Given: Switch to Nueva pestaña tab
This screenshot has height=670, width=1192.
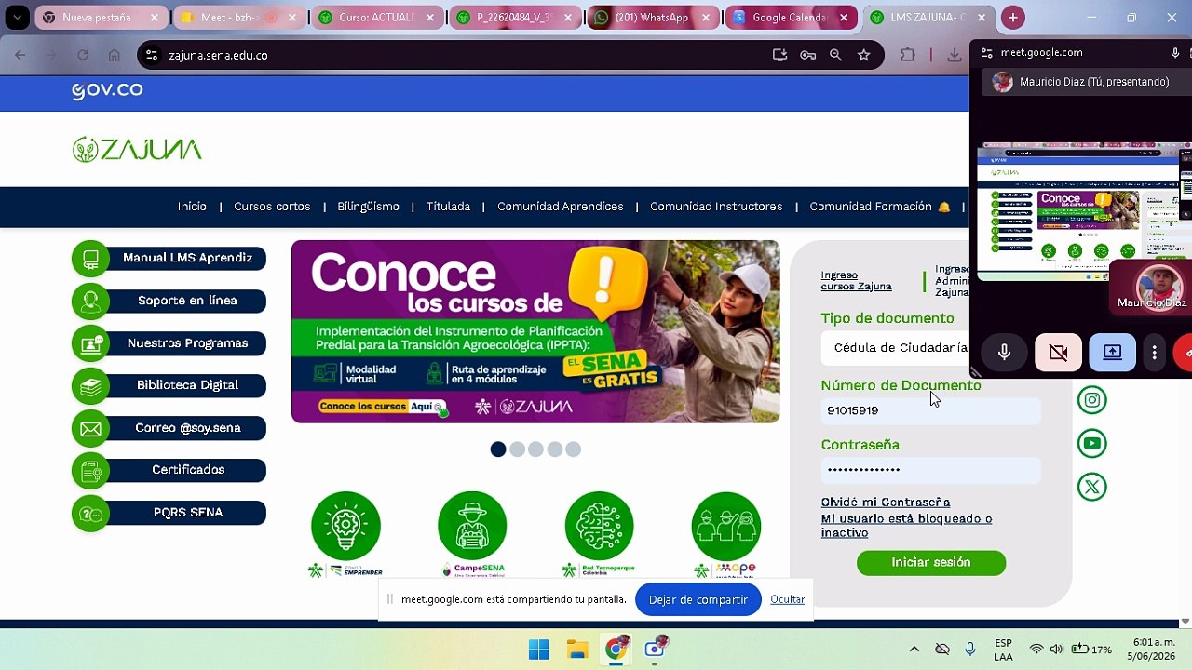Looking at the screenshot, I should point(102,17).
